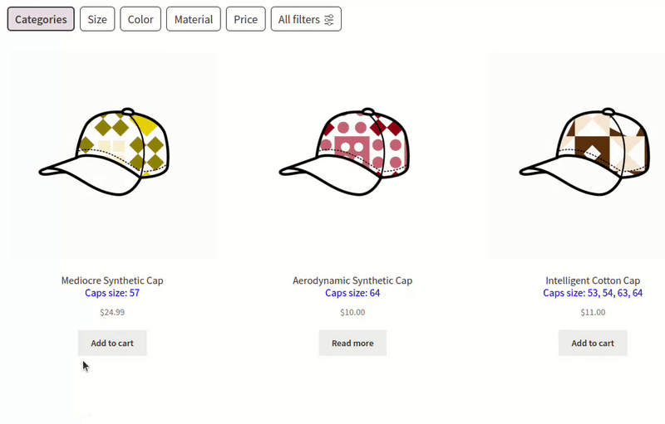The width and height of the screenshot is (665, 424).
Task: Open the Price filter
Action: pos(245,19)
